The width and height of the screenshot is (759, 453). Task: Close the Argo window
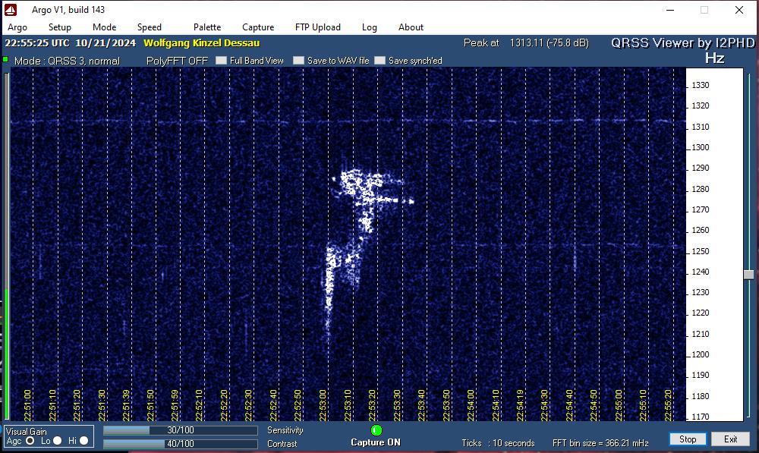(739, 10)
